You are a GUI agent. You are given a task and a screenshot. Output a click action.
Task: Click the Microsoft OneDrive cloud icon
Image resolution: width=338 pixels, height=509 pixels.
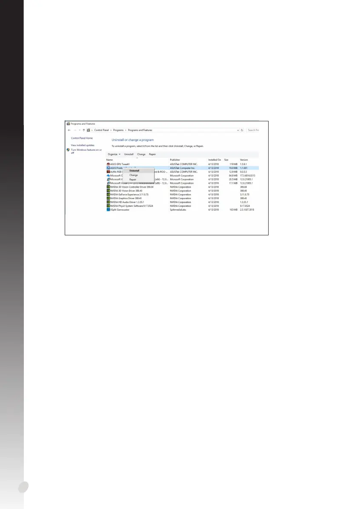click(x=109, y=176)
